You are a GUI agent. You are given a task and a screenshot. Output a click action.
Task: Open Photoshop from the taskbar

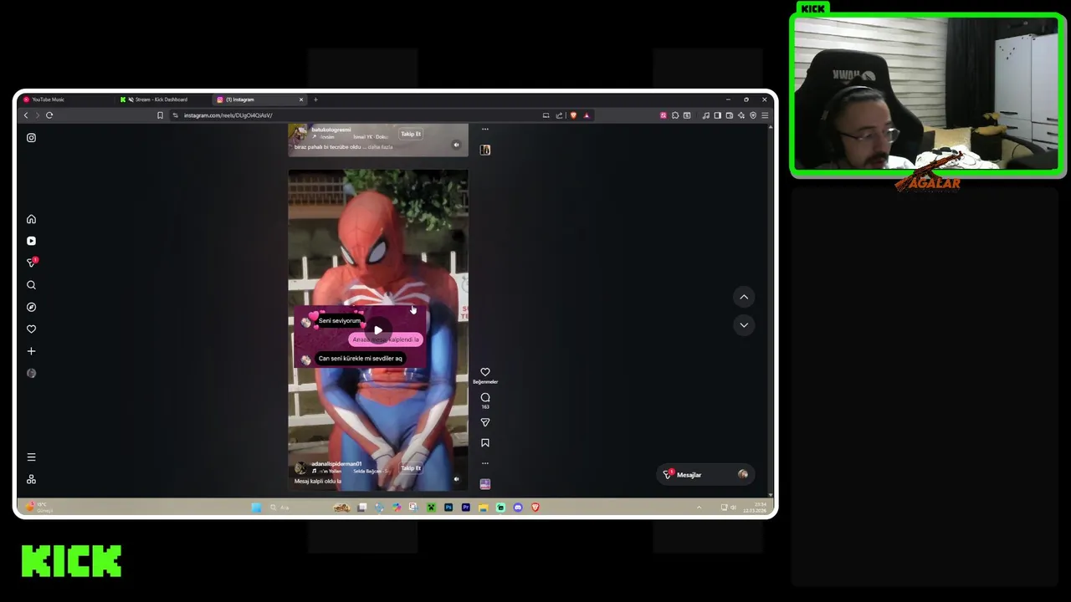[x=448, y=508]
